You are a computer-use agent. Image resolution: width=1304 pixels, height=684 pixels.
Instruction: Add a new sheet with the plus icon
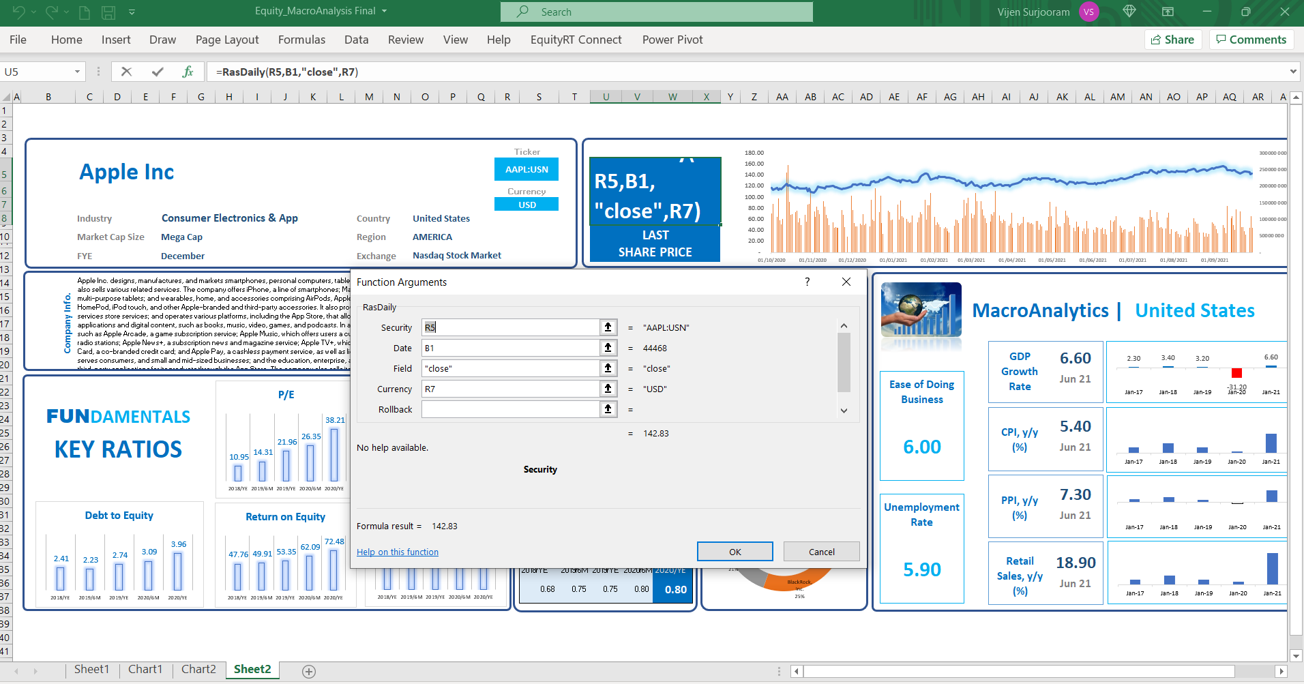309,672
